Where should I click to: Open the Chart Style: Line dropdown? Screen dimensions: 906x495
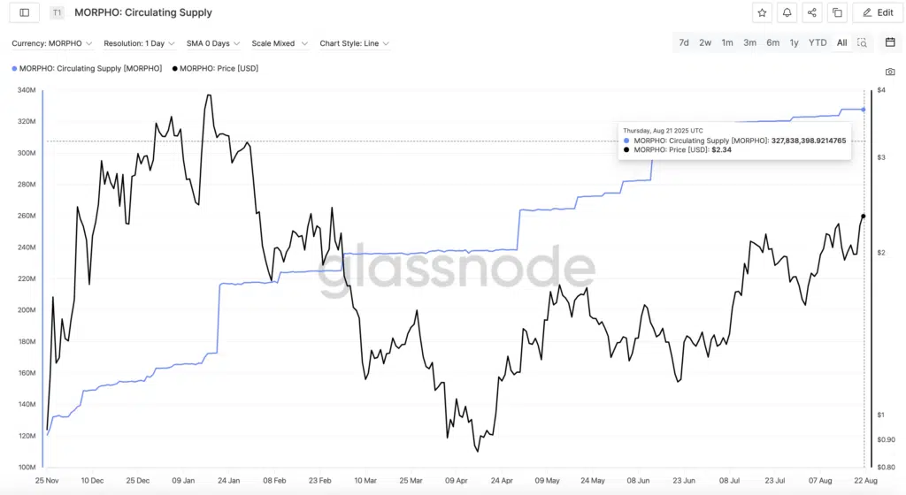355,43
